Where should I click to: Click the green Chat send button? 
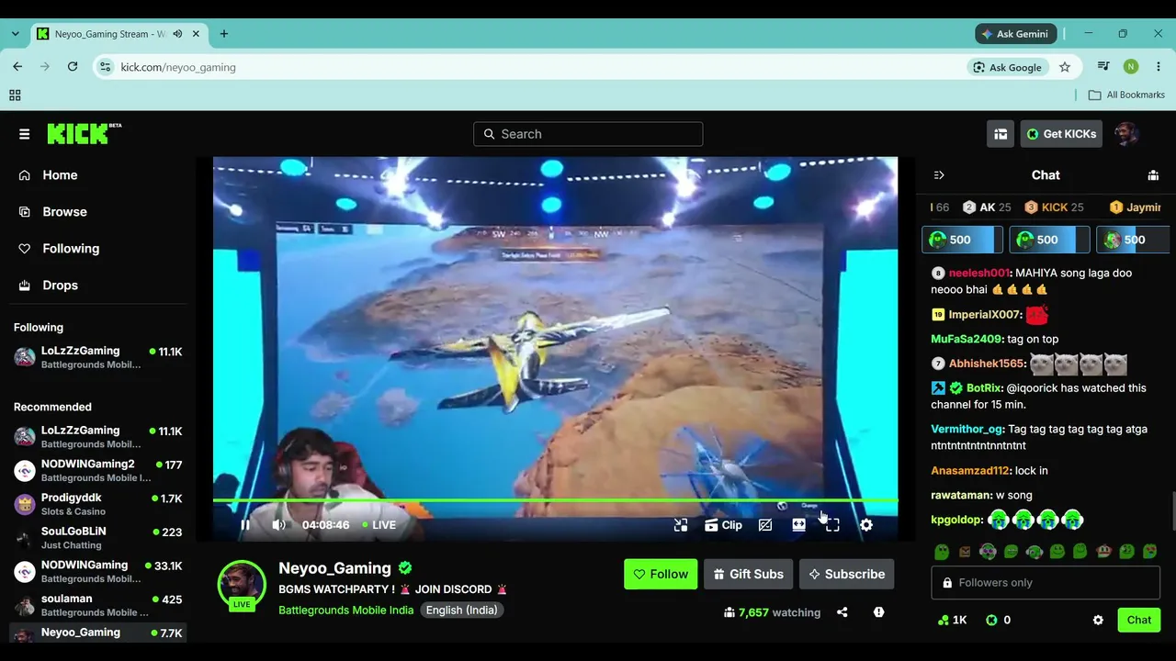1139,620
